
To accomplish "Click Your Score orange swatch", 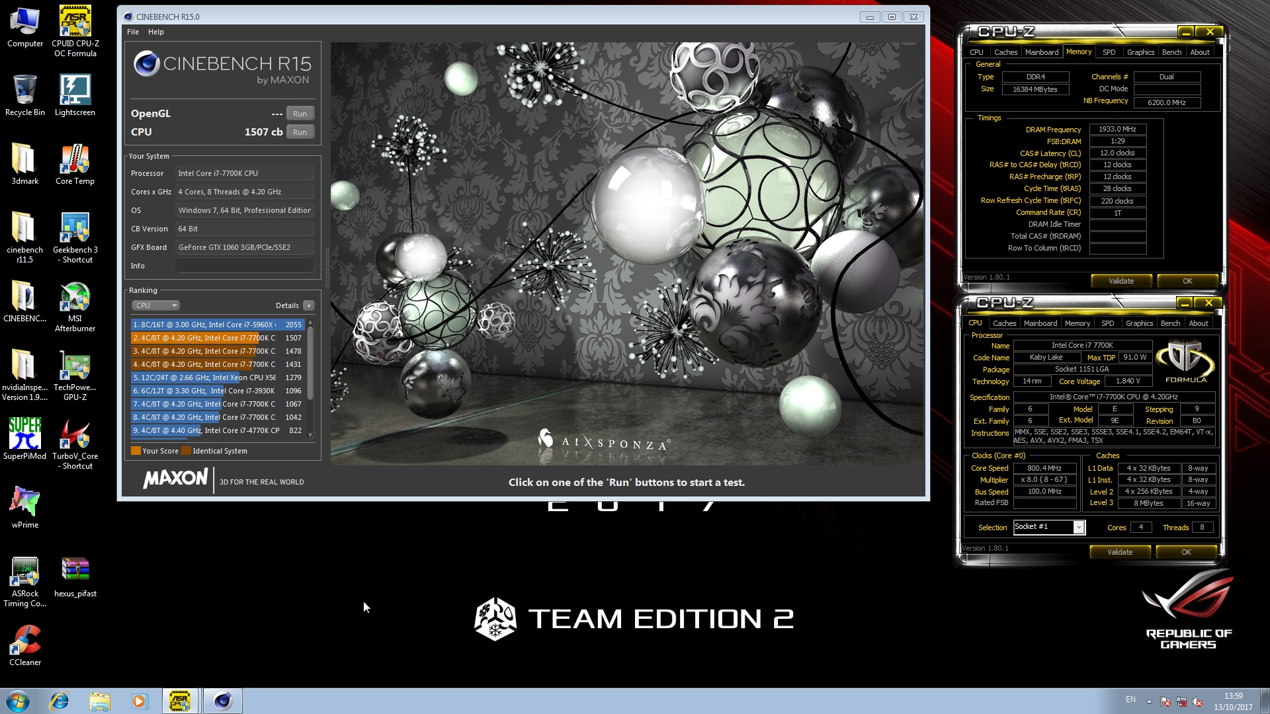I will (x=136, y=451).
